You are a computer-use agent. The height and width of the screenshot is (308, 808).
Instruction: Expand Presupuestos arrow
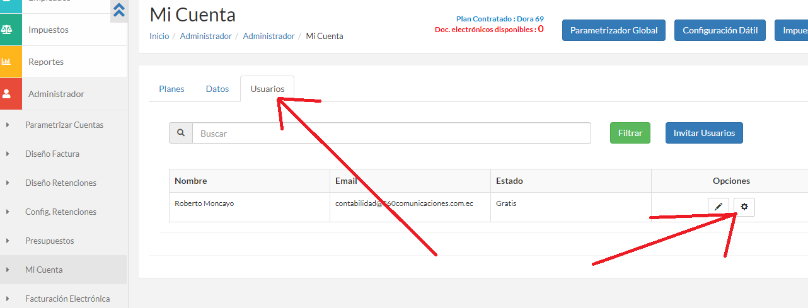[x=8, y=241]
